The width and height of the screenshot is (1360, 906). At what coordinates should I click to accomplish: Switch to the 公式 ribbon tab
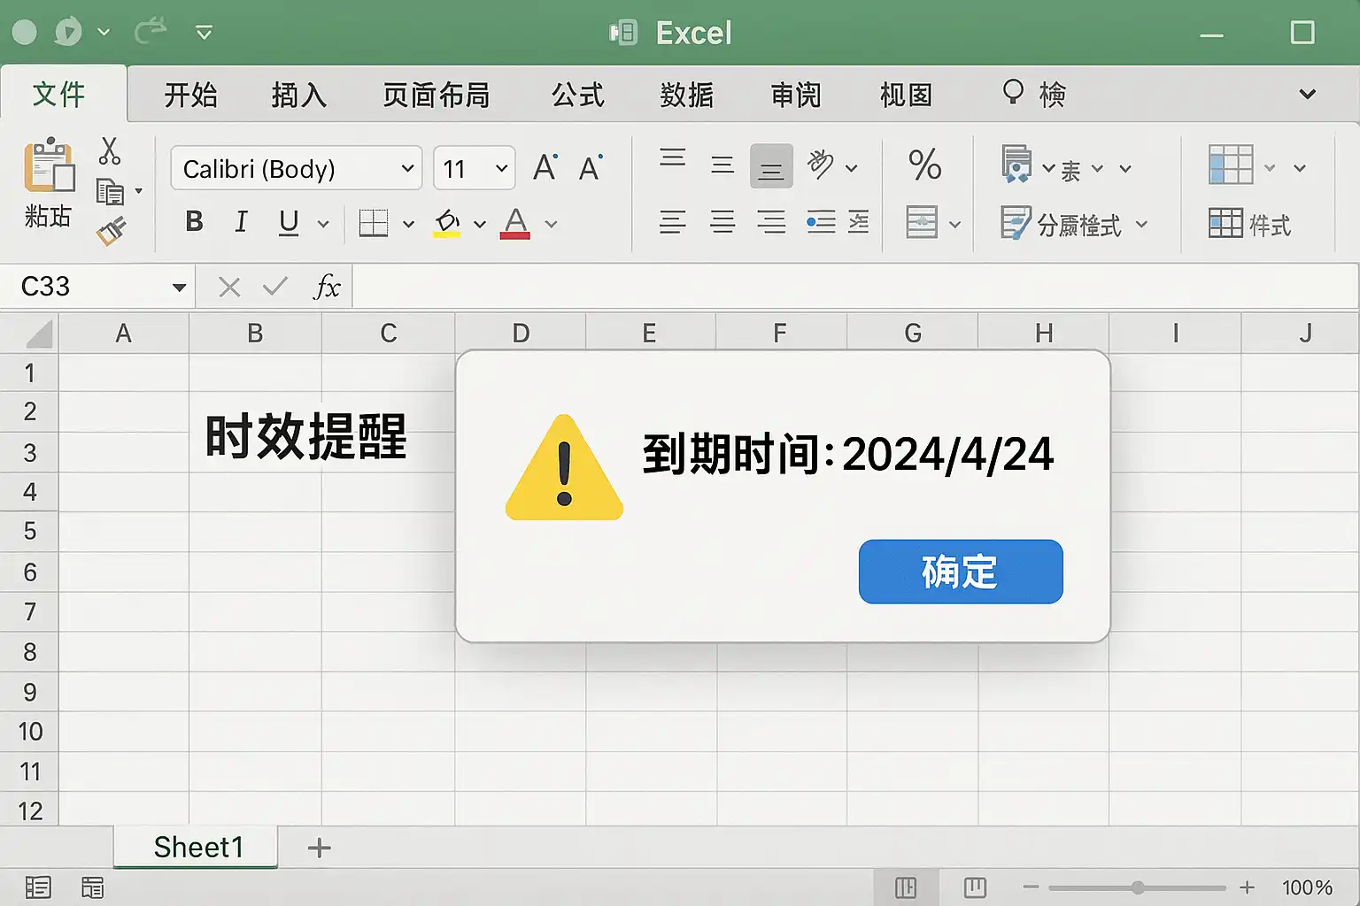pos(578,95)
